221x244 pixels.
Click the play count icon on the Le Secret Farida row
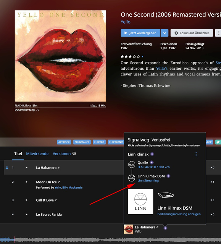tap(213, 214)
